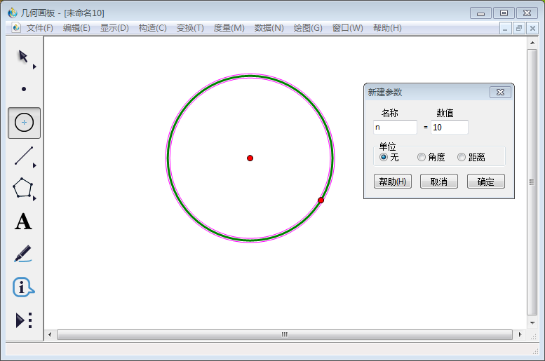Click the 确定 button
Image resolution: width=545 pixels, height=361 pixels.
click(x=485, y=182)
